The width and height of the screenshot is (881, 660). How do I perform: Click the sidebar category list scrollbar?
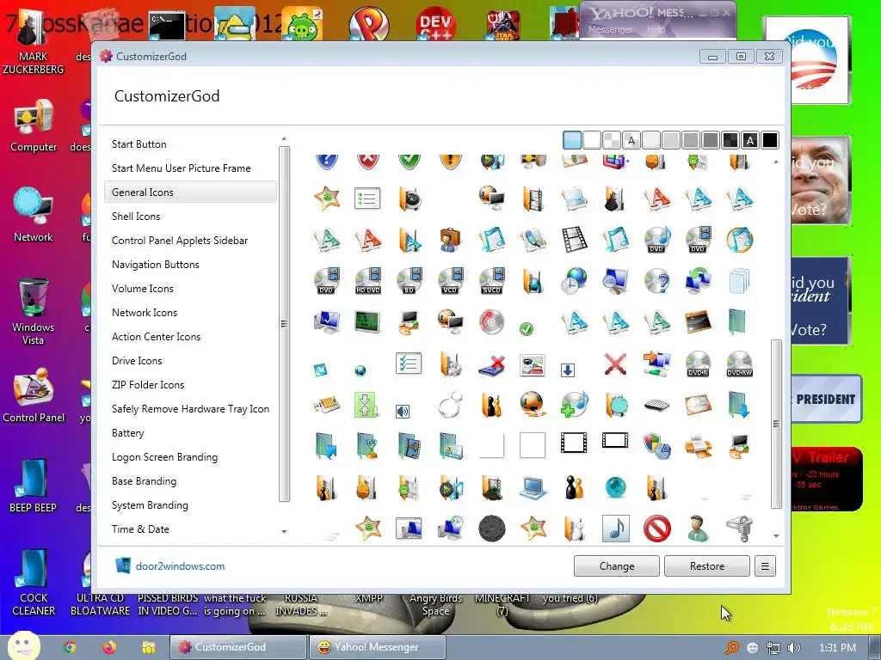coord(284,324)
